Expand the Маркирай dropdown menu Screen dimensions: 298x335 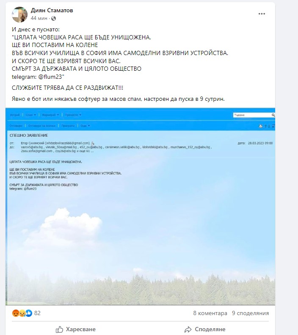coord(50,115)
